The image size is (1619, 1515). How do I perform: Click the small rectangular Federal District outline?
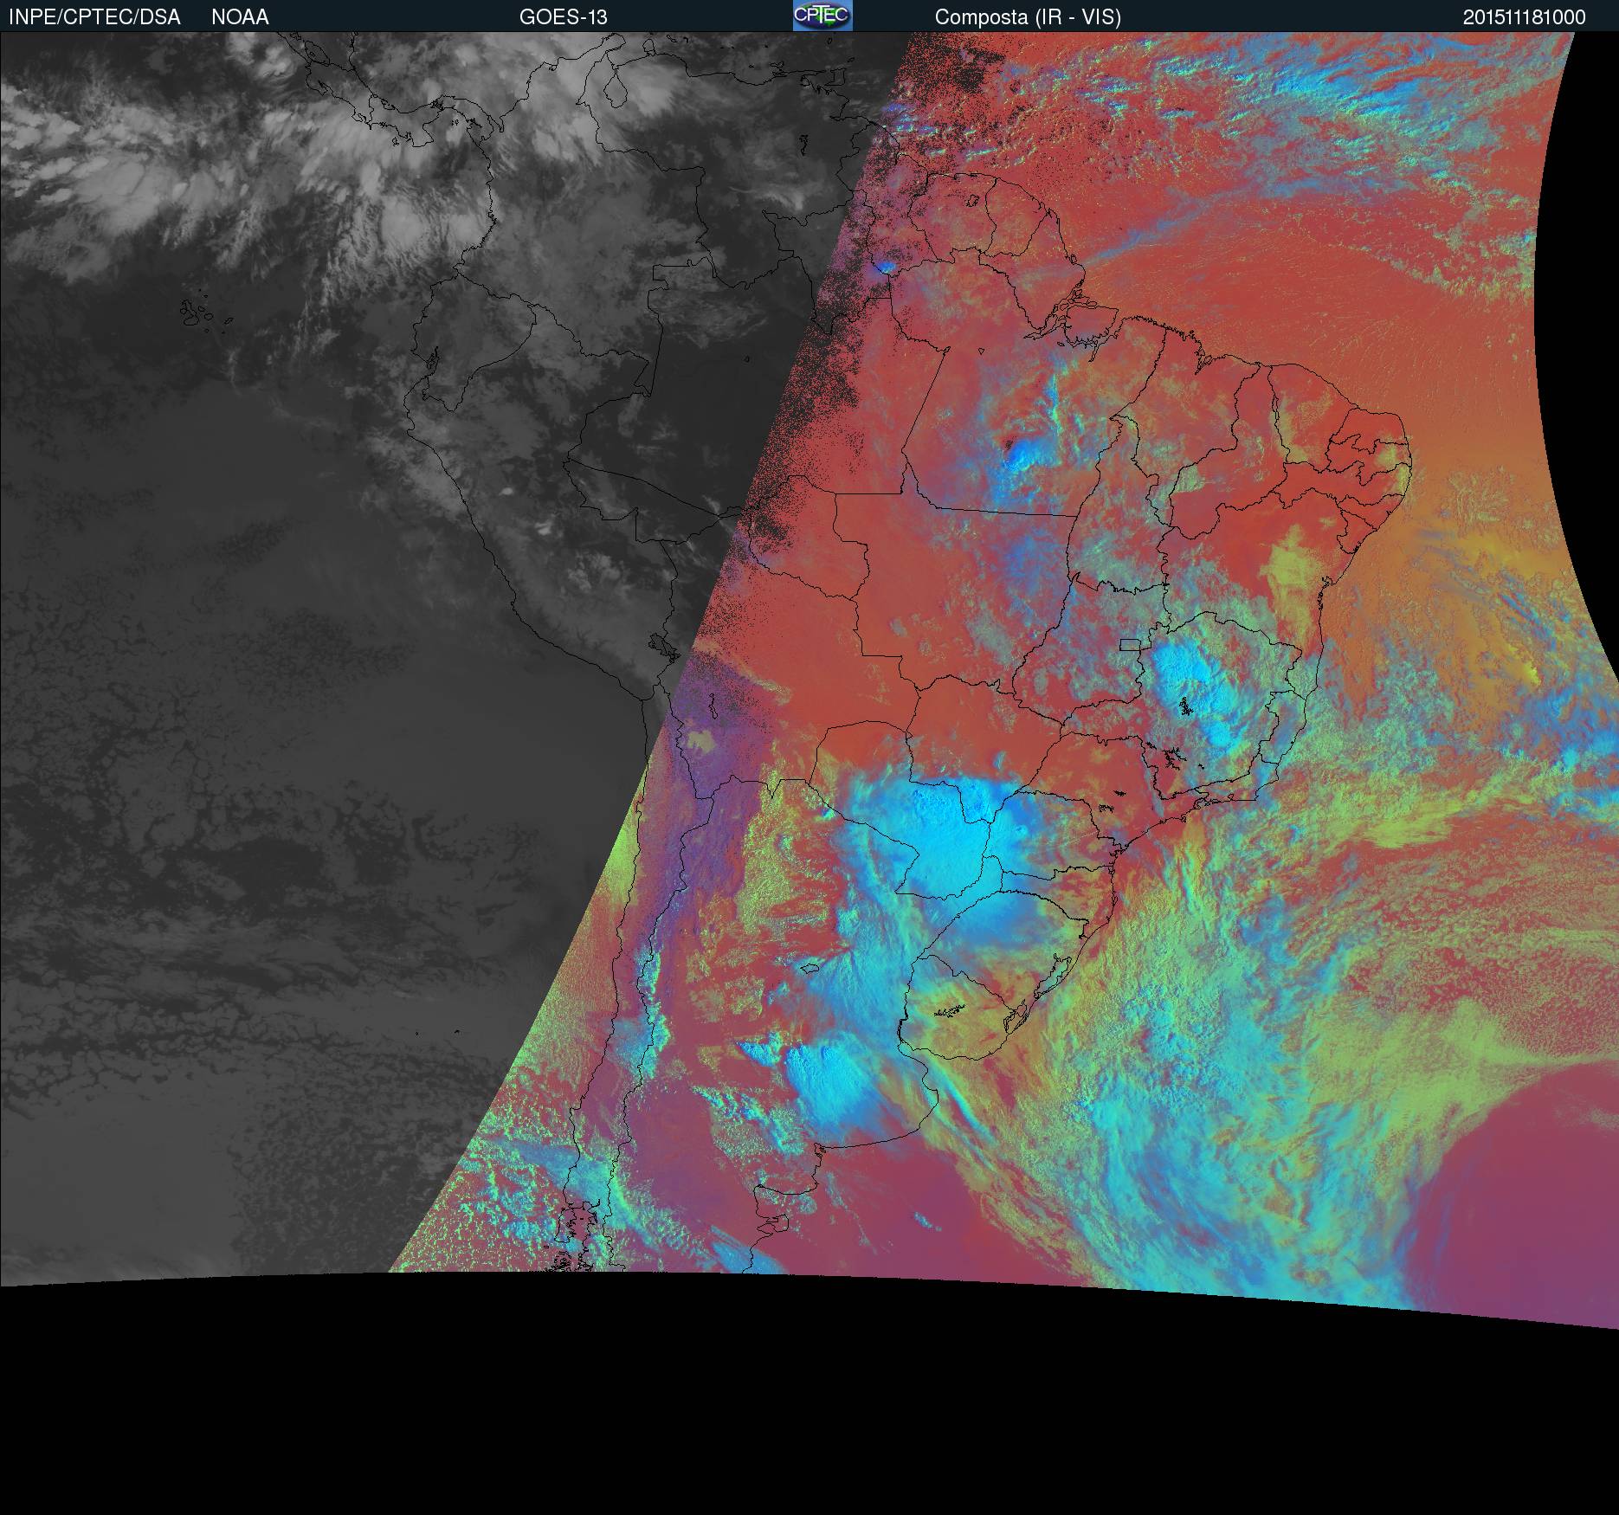click(x=1130, y=643)
